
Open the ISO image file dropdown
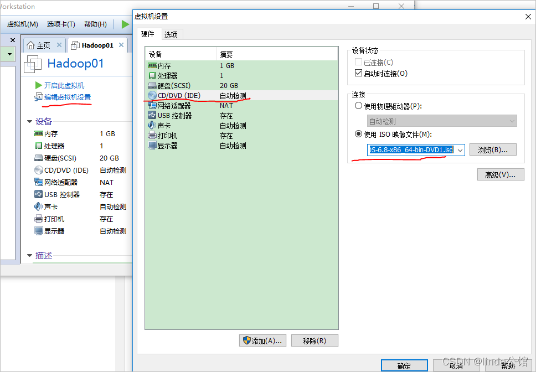click(459, 149)
